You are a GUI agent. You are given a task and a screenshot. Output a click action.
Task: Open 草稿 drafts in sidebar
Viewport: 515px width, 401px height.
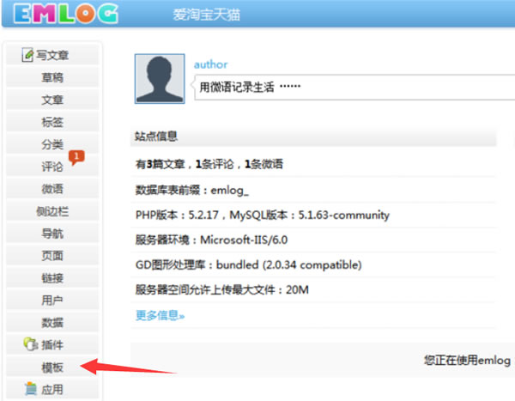pyautogui.click(x=52, y=77)
